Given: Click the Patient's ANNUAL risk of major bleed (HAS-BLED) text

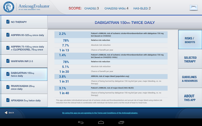Looking at the screenshot, I should [x=112, y=88].
